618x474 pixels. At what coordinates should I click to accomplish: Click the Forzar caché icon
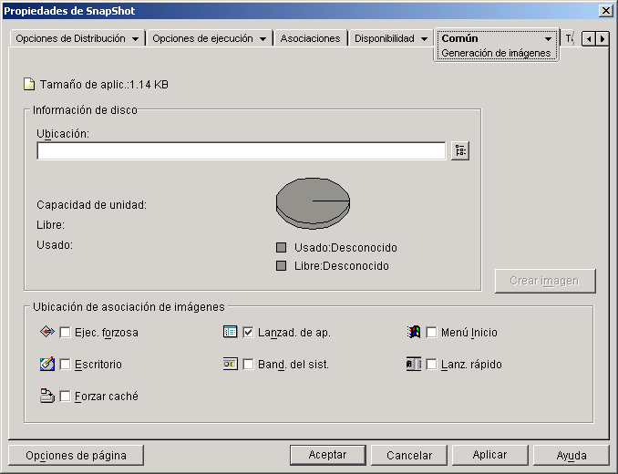pyautogui.click(x=47, y=396)
